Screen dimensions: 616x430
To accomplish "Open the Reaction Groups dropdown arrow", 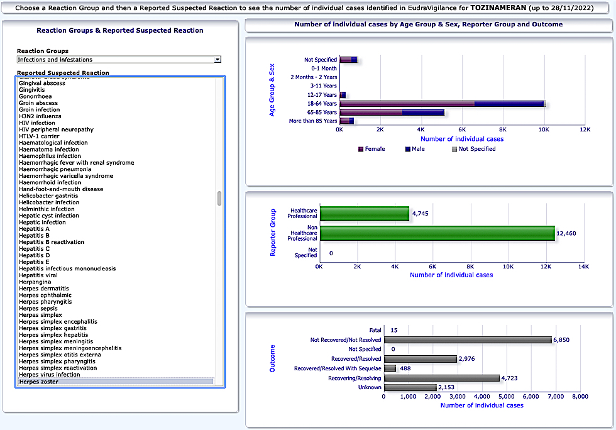I will [x=217, y=59].
